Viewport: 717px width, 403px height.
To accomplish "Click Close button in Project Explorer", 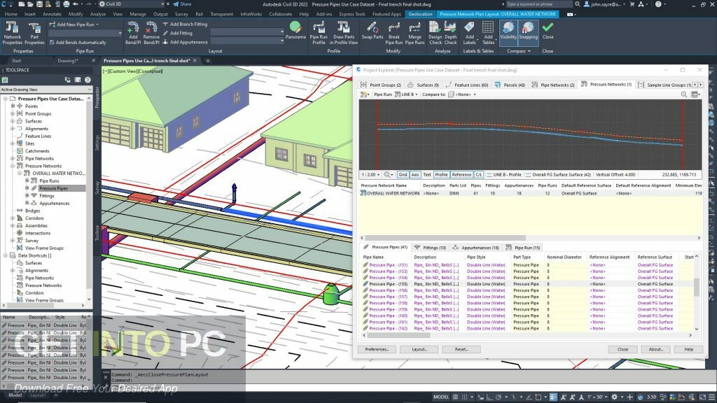I will tap(622, 349).
